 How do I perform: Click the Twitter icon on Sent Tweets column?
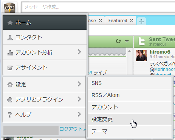(141, 42)
